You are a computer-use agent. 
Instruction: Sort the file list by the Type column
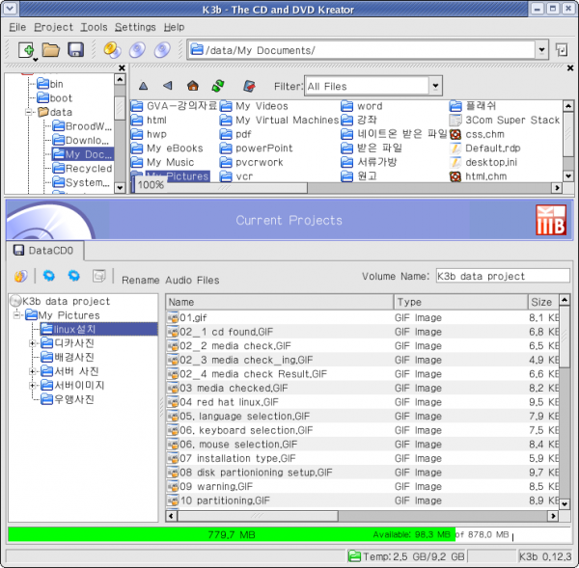[460, 302]
